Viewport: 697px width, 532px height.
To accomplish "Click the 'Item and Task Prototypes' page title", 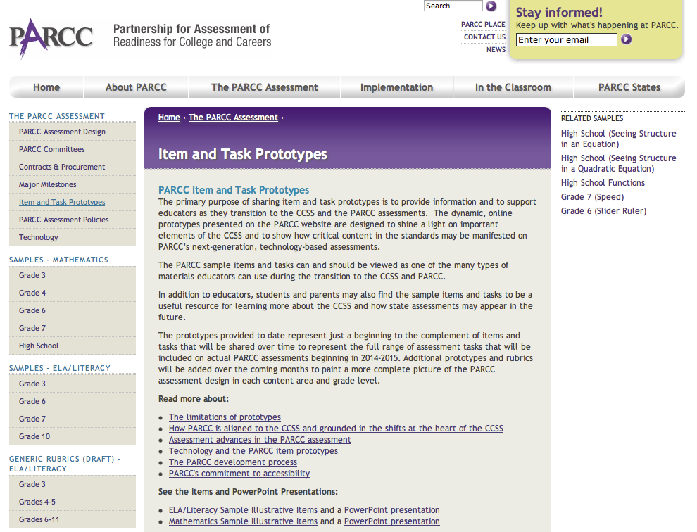I will point(242,154).
